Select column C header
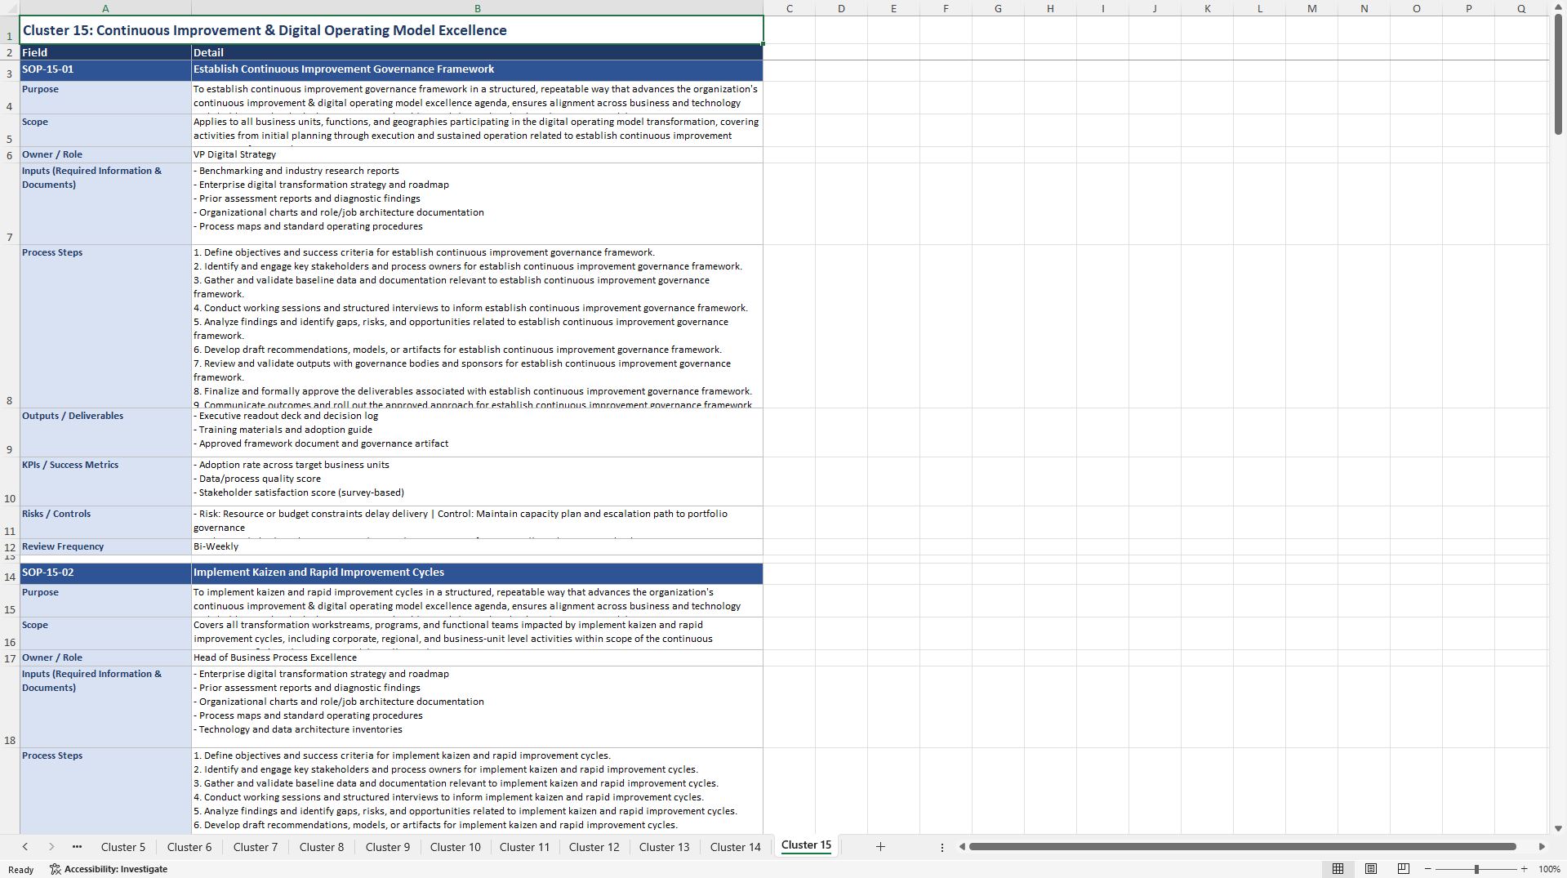The height and width of the screenshot is (878, 1567). pyautogui.click(x=790, y=8)
